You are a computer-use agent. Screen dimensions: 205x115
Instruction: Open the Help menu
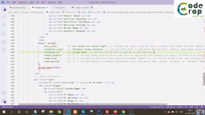[60, 2]
